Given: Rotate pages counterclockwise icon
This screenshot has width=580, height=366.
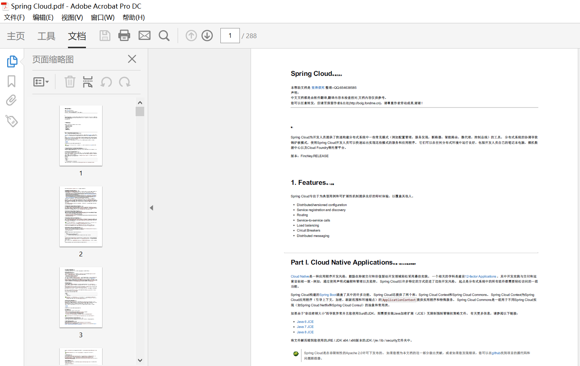Looking at the screenshot, I should tap(106, 82).
